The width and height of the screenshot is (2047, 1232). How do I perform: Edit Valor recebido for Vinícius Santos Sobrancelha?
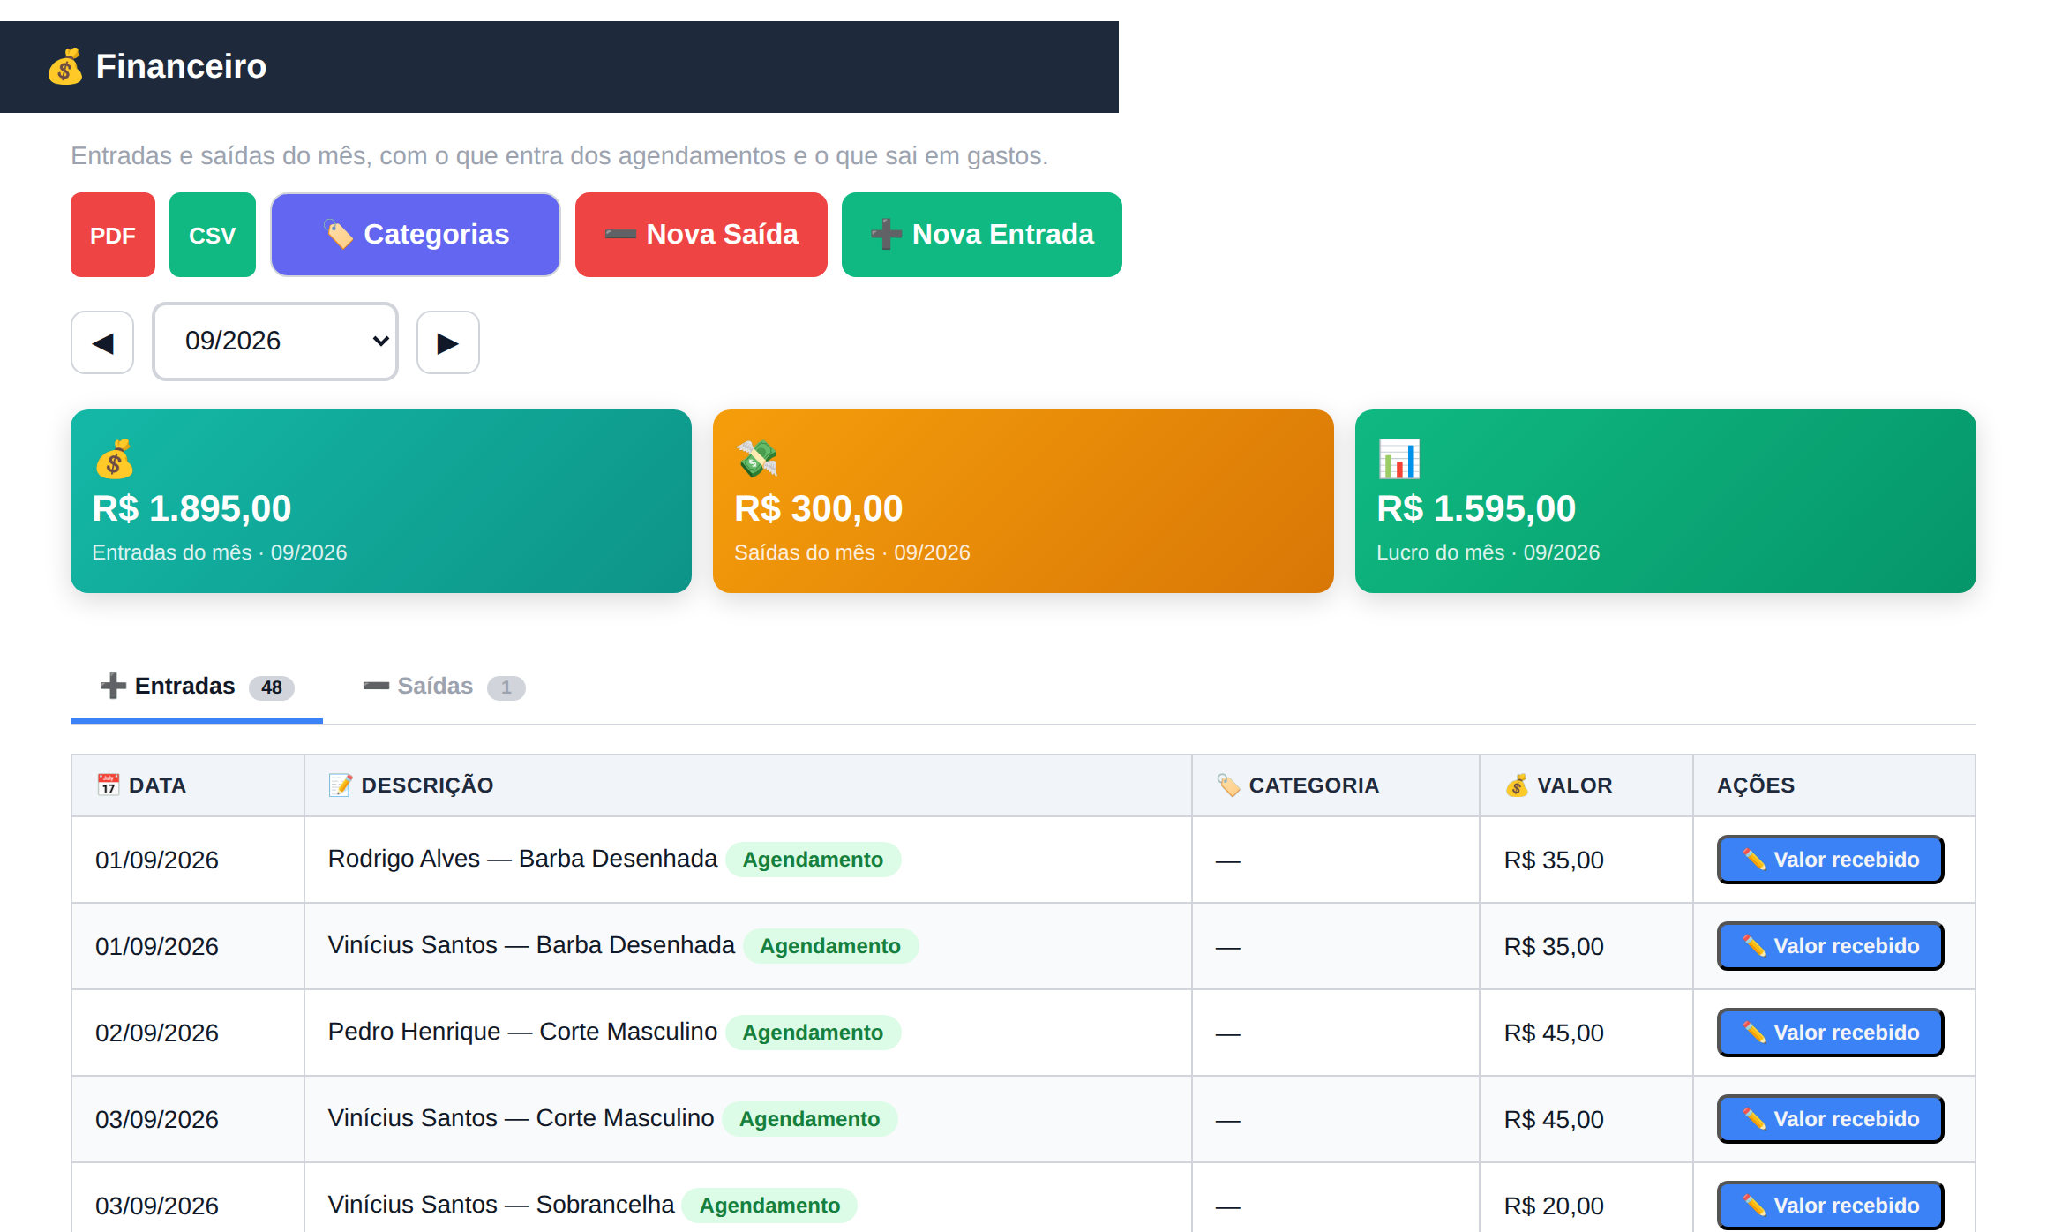tap(1831, 1206)
